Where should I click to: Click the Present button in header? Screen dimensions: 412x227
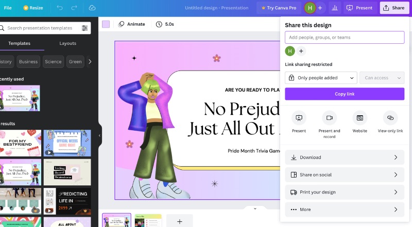(359, 8)
